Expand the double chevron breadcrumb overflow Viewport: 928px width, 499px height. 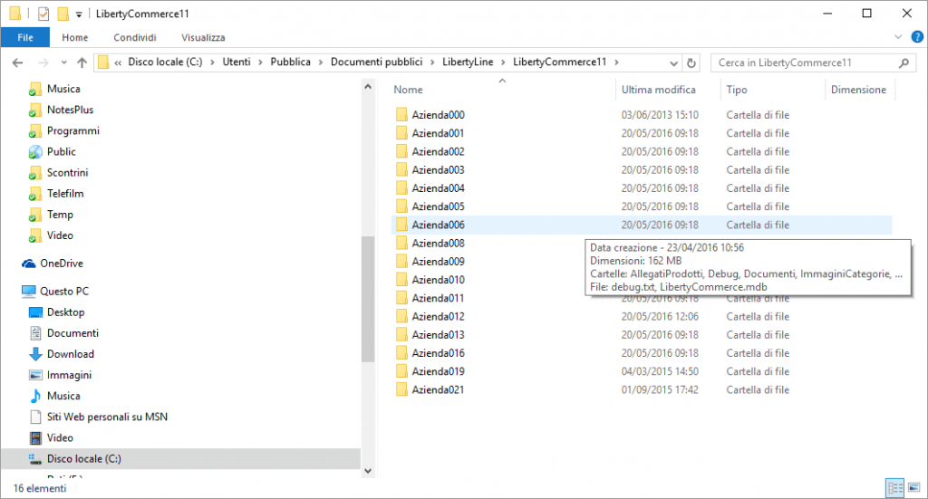pos(119,62)
